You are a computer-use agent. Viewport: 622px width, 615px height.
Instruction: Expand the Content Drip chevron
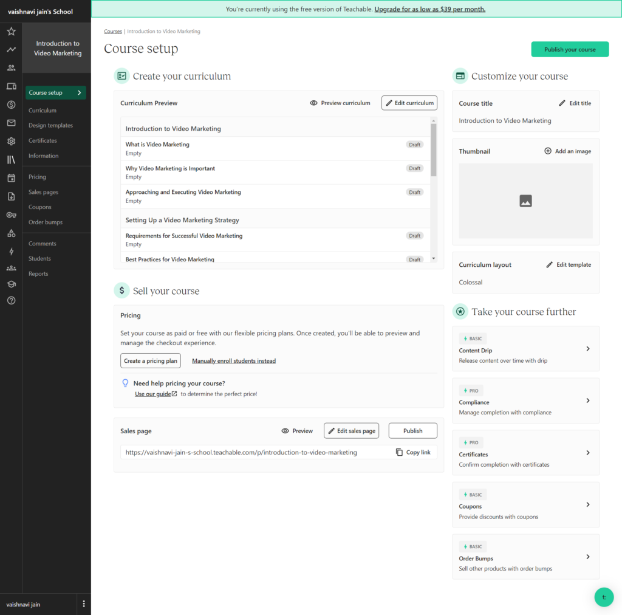tap(587, 349)
